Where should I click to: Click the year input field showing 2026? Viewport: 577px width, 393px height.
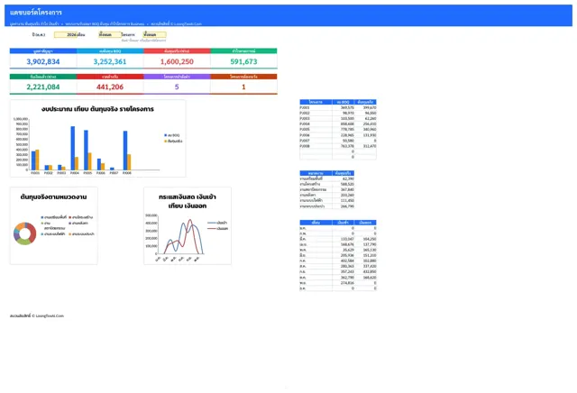66,34
